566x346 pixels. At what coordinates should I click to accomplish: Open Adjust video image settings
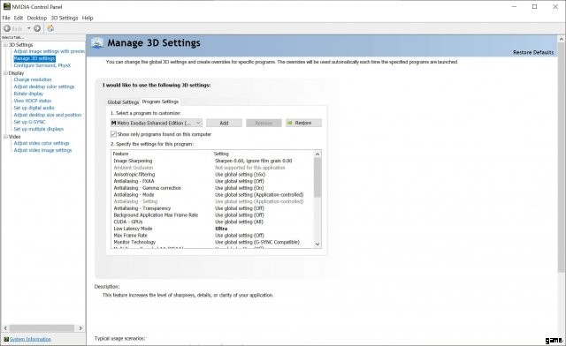pyautogui.click(x=42, y=150)
